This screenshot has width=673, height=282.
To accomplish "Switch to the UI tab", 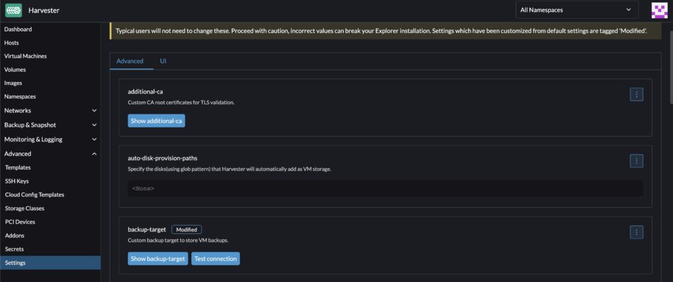I will click(x=163, y=61).
